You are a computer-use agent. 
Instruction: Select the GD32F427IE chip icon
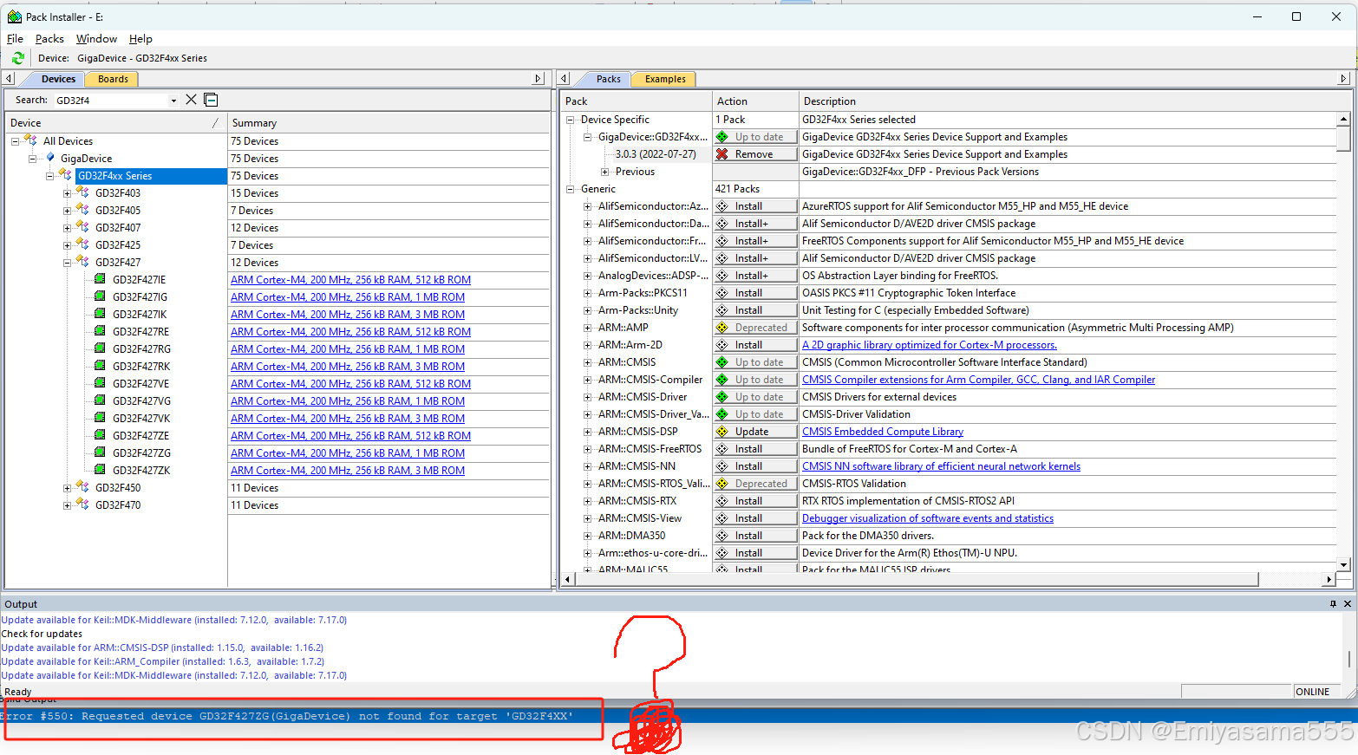(x=100, y=279)
